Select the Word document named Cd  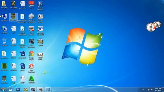point(13,30)
